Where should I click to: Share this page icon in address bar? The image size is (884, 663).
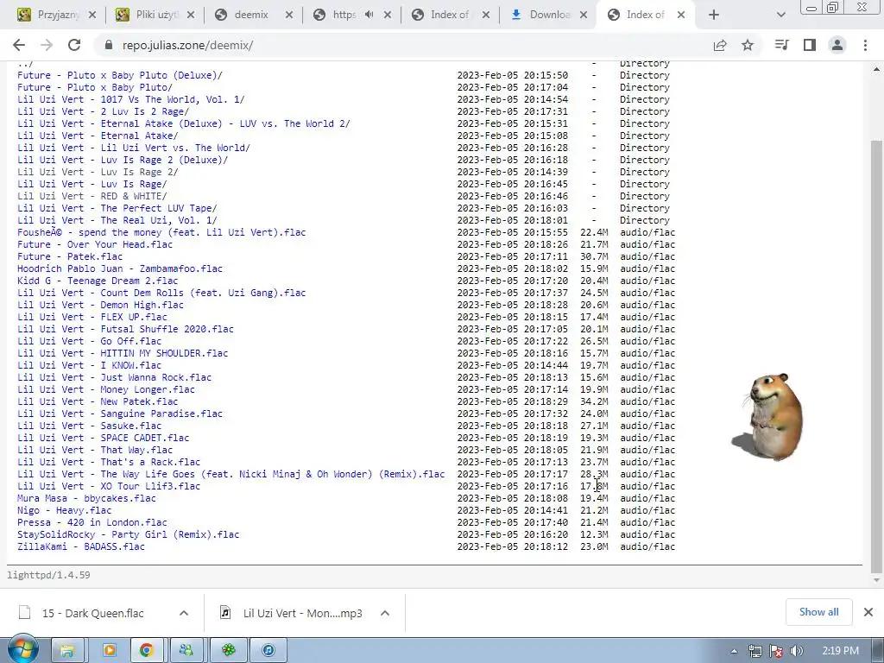720,45
